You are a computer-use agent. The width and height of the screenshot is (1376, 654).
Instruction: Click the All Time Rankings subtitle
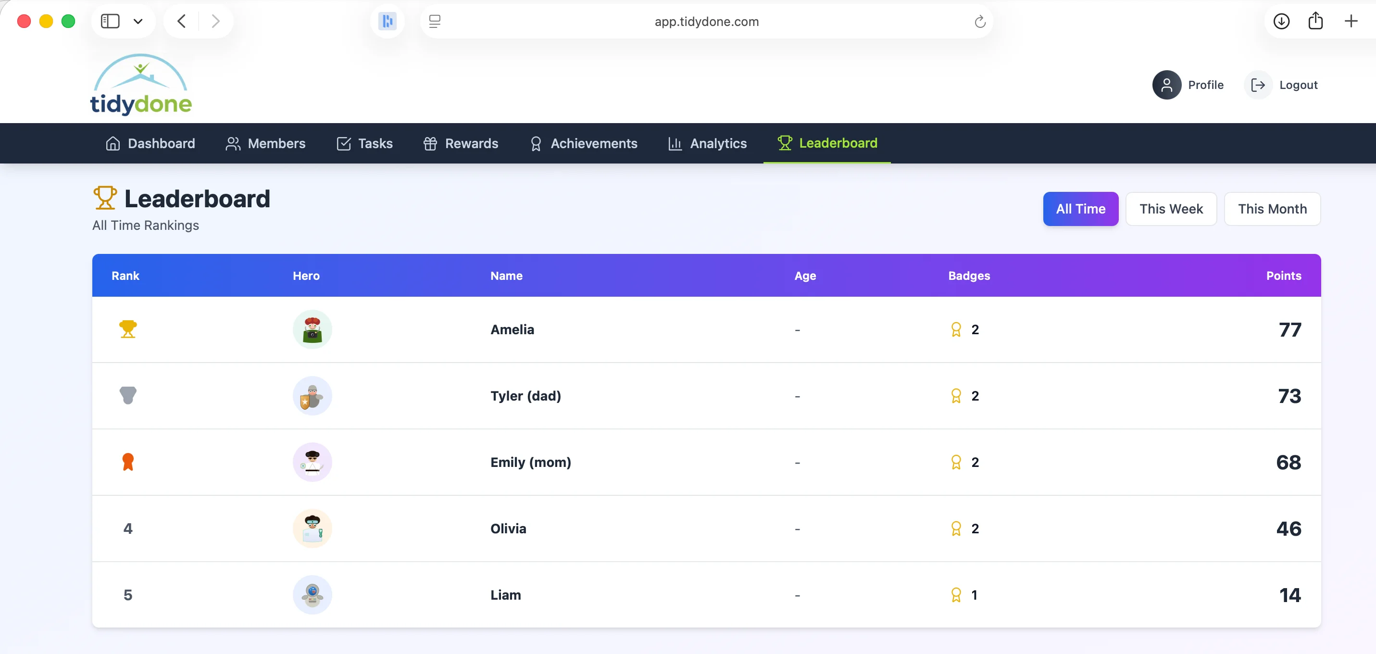(x=145, y=226)
